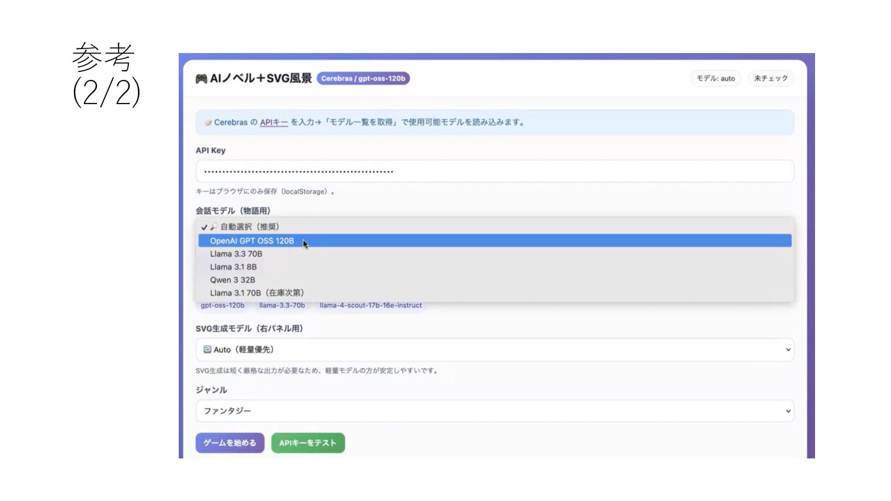This screenshot has width=891, height=501.
Task: Focus the API Key password field
Action: pos(495,172)
